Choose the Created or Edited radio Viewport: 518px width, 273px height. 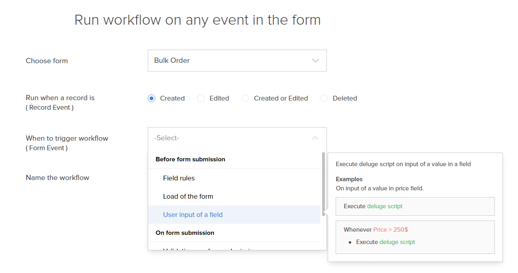coord(245,98)
